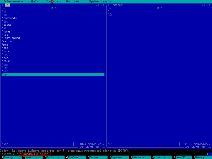Open the Файл menu
212x159 pixels.
[35, 2]
